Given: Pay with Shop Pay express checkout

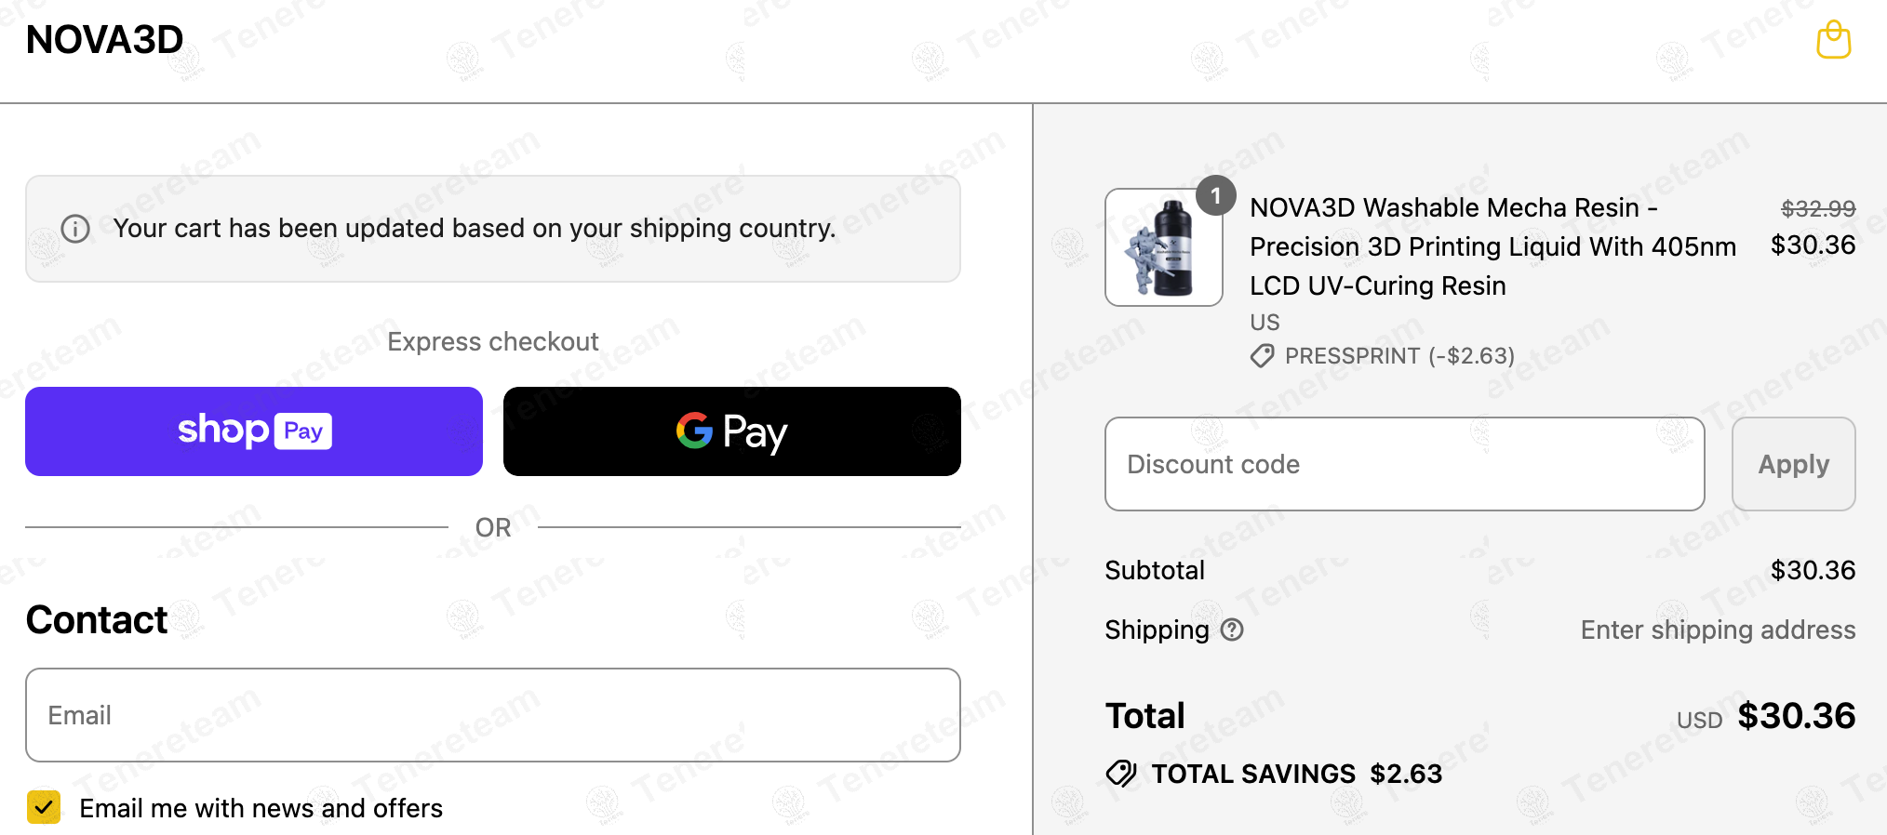Looking at the screenshot, I should pyautogui.click(x=254, y=431).
